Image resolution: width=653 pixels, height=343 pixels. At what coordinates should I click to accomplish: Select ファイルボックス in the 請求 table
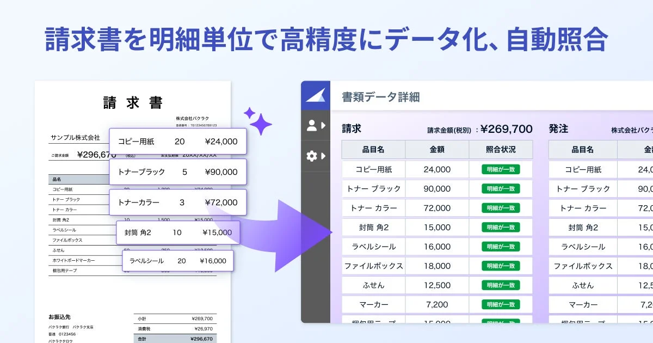[x=373, y=266]
